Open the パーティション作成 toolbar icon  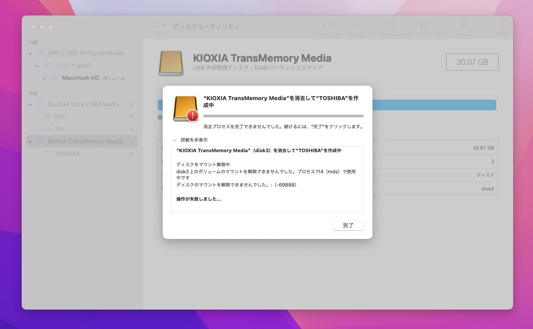tap(392, 25)
